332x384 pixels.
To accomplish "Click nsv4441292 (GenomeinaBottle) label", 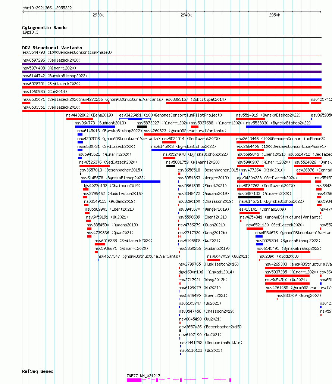I will [x=211, y=343].
